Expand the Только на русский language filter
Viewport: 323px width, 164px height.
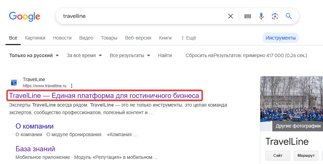click(x=34, y=55)
